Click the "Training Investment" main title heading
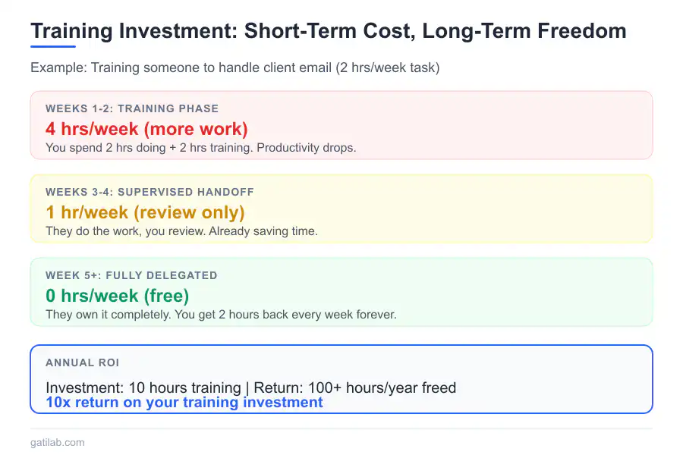 coord(328,31)
